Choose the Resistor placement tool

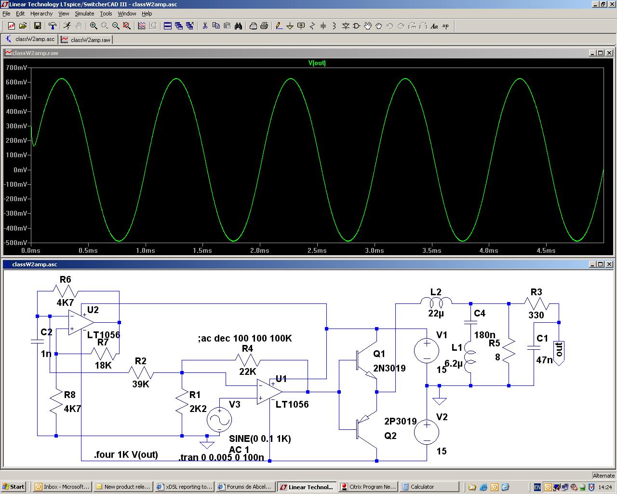point(312,26)
